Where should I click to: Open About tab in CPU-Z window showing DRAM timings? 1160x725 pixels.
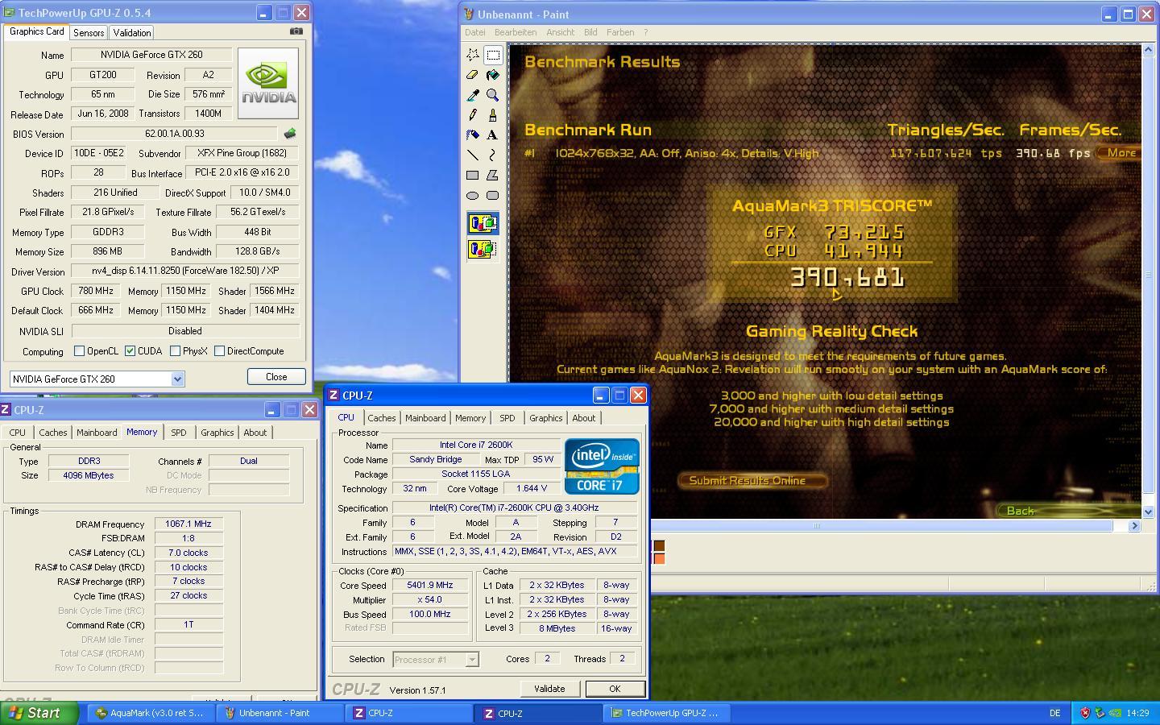pyautogui.click(x=255, y=433)
